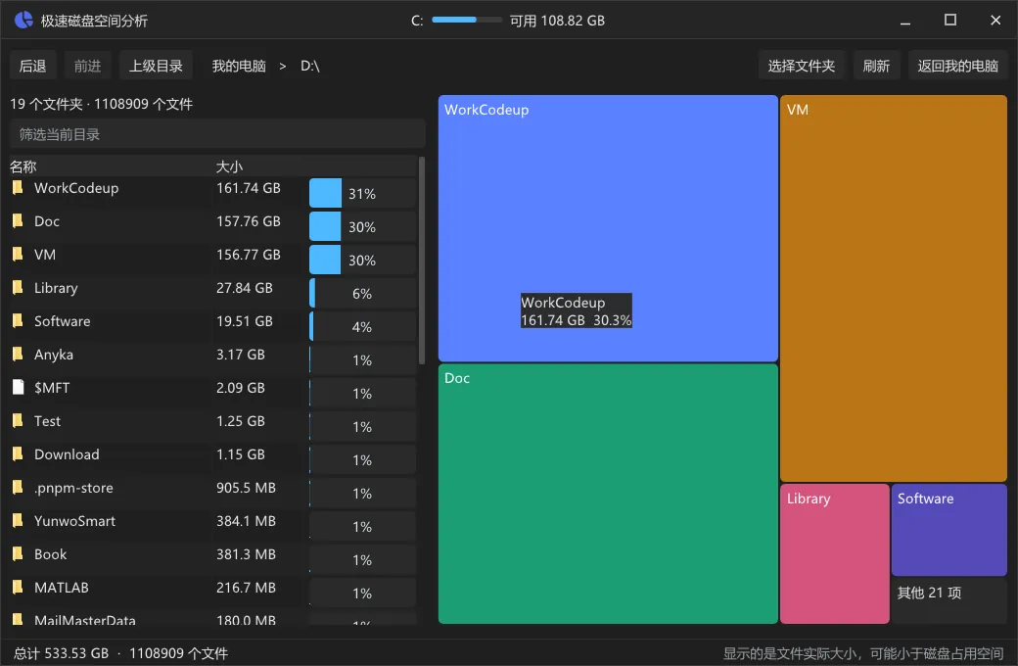Screen dimensions: 1018x666
Task: Click the app logo pie-chart icon
Action: tap(23, 21)
